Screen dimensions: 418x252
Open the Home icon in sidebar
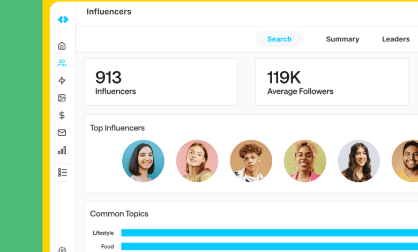tap(62, 46)
